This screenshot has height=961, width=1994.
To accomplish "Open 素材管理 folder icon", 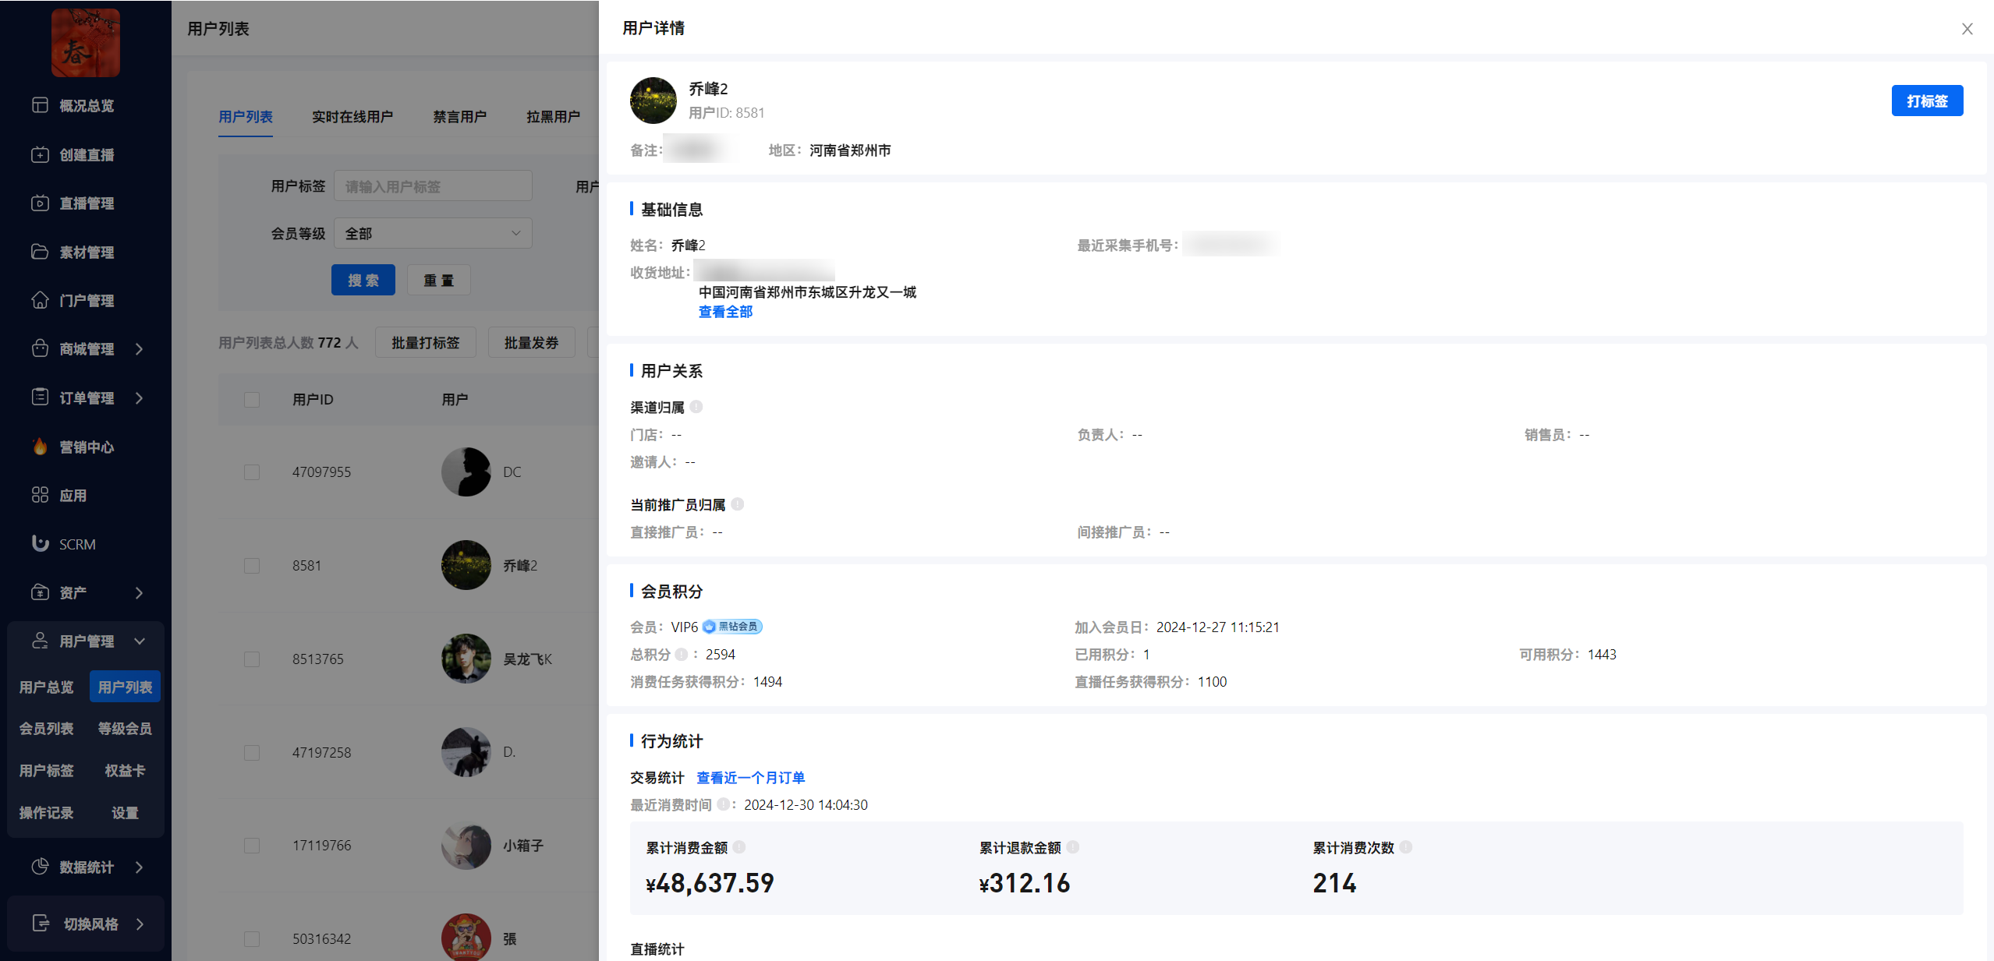I will (x=40, y=252).
